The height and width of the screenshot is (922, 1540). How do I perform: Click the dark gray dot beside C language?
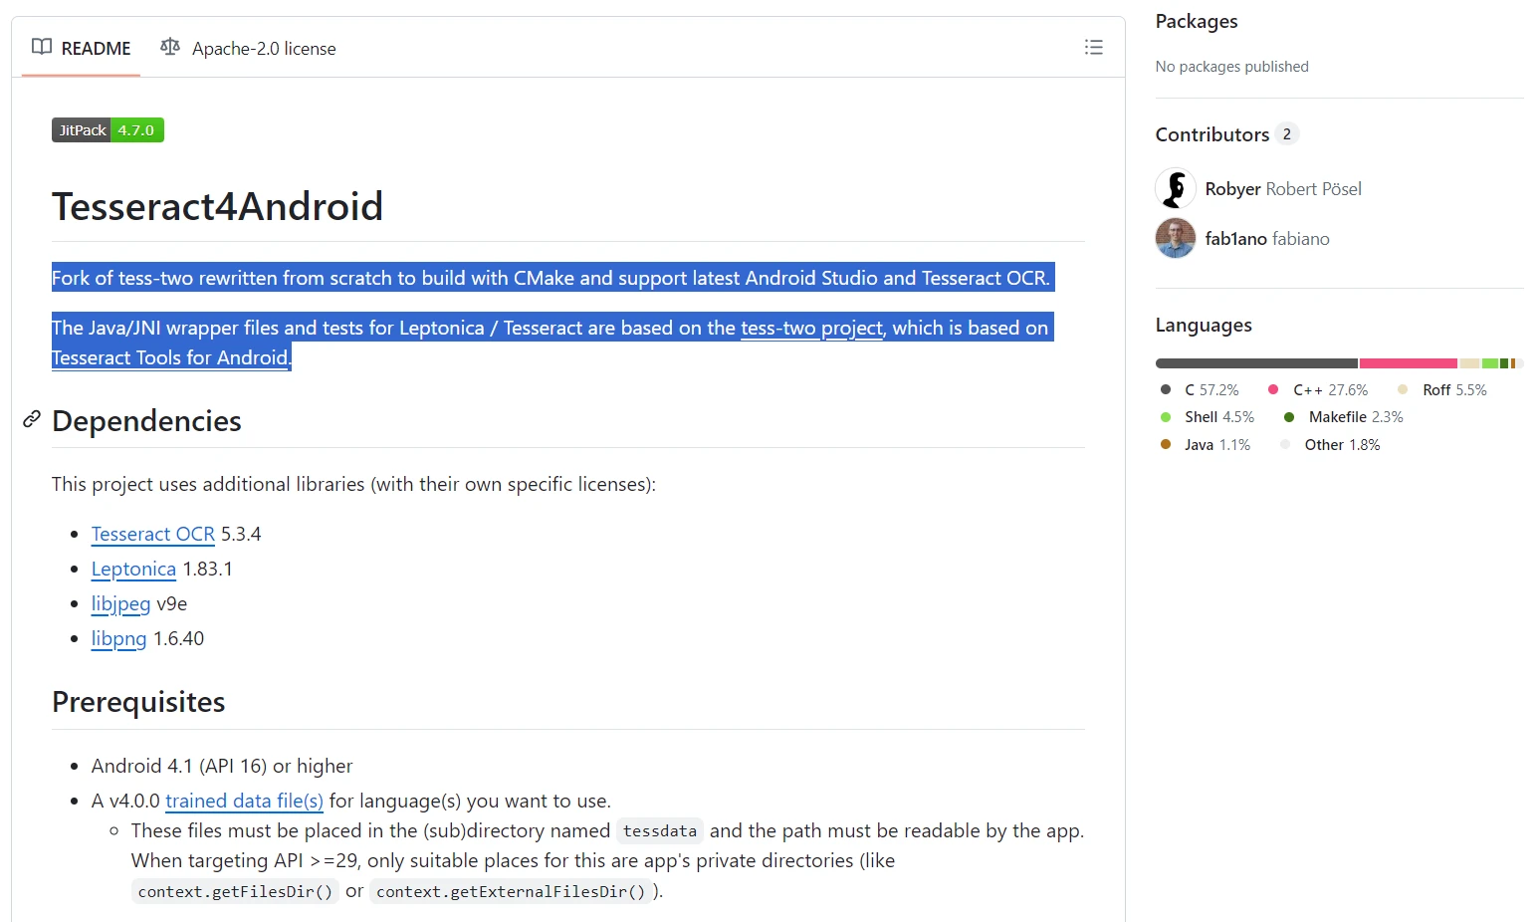(1166, 389)
